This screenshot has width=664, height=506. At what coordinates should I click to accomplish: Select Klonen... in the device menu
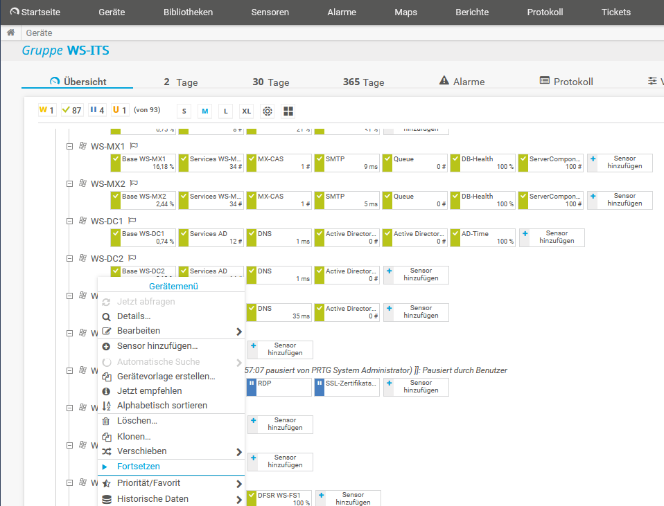pos(171,436)
